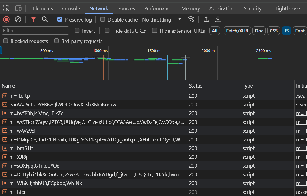The width and height of the screenshot is (307, 196).
Task: Open the No throttling dropdown
Action: 157,19
